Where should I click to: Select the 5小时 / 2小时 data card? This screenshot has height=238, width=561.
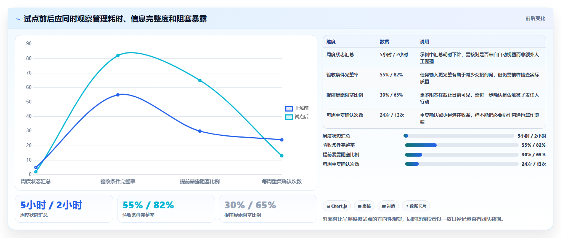tap(64, 209)
